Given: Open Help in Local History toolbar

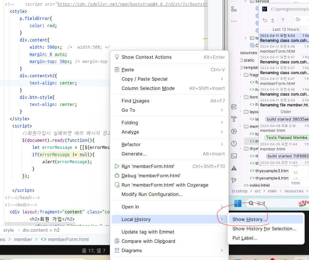Looking at the screenshot, I should tap(283, 20).
